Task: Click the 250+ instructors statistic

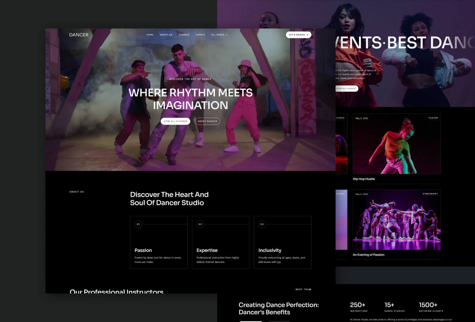Action: tap(358, 305)
